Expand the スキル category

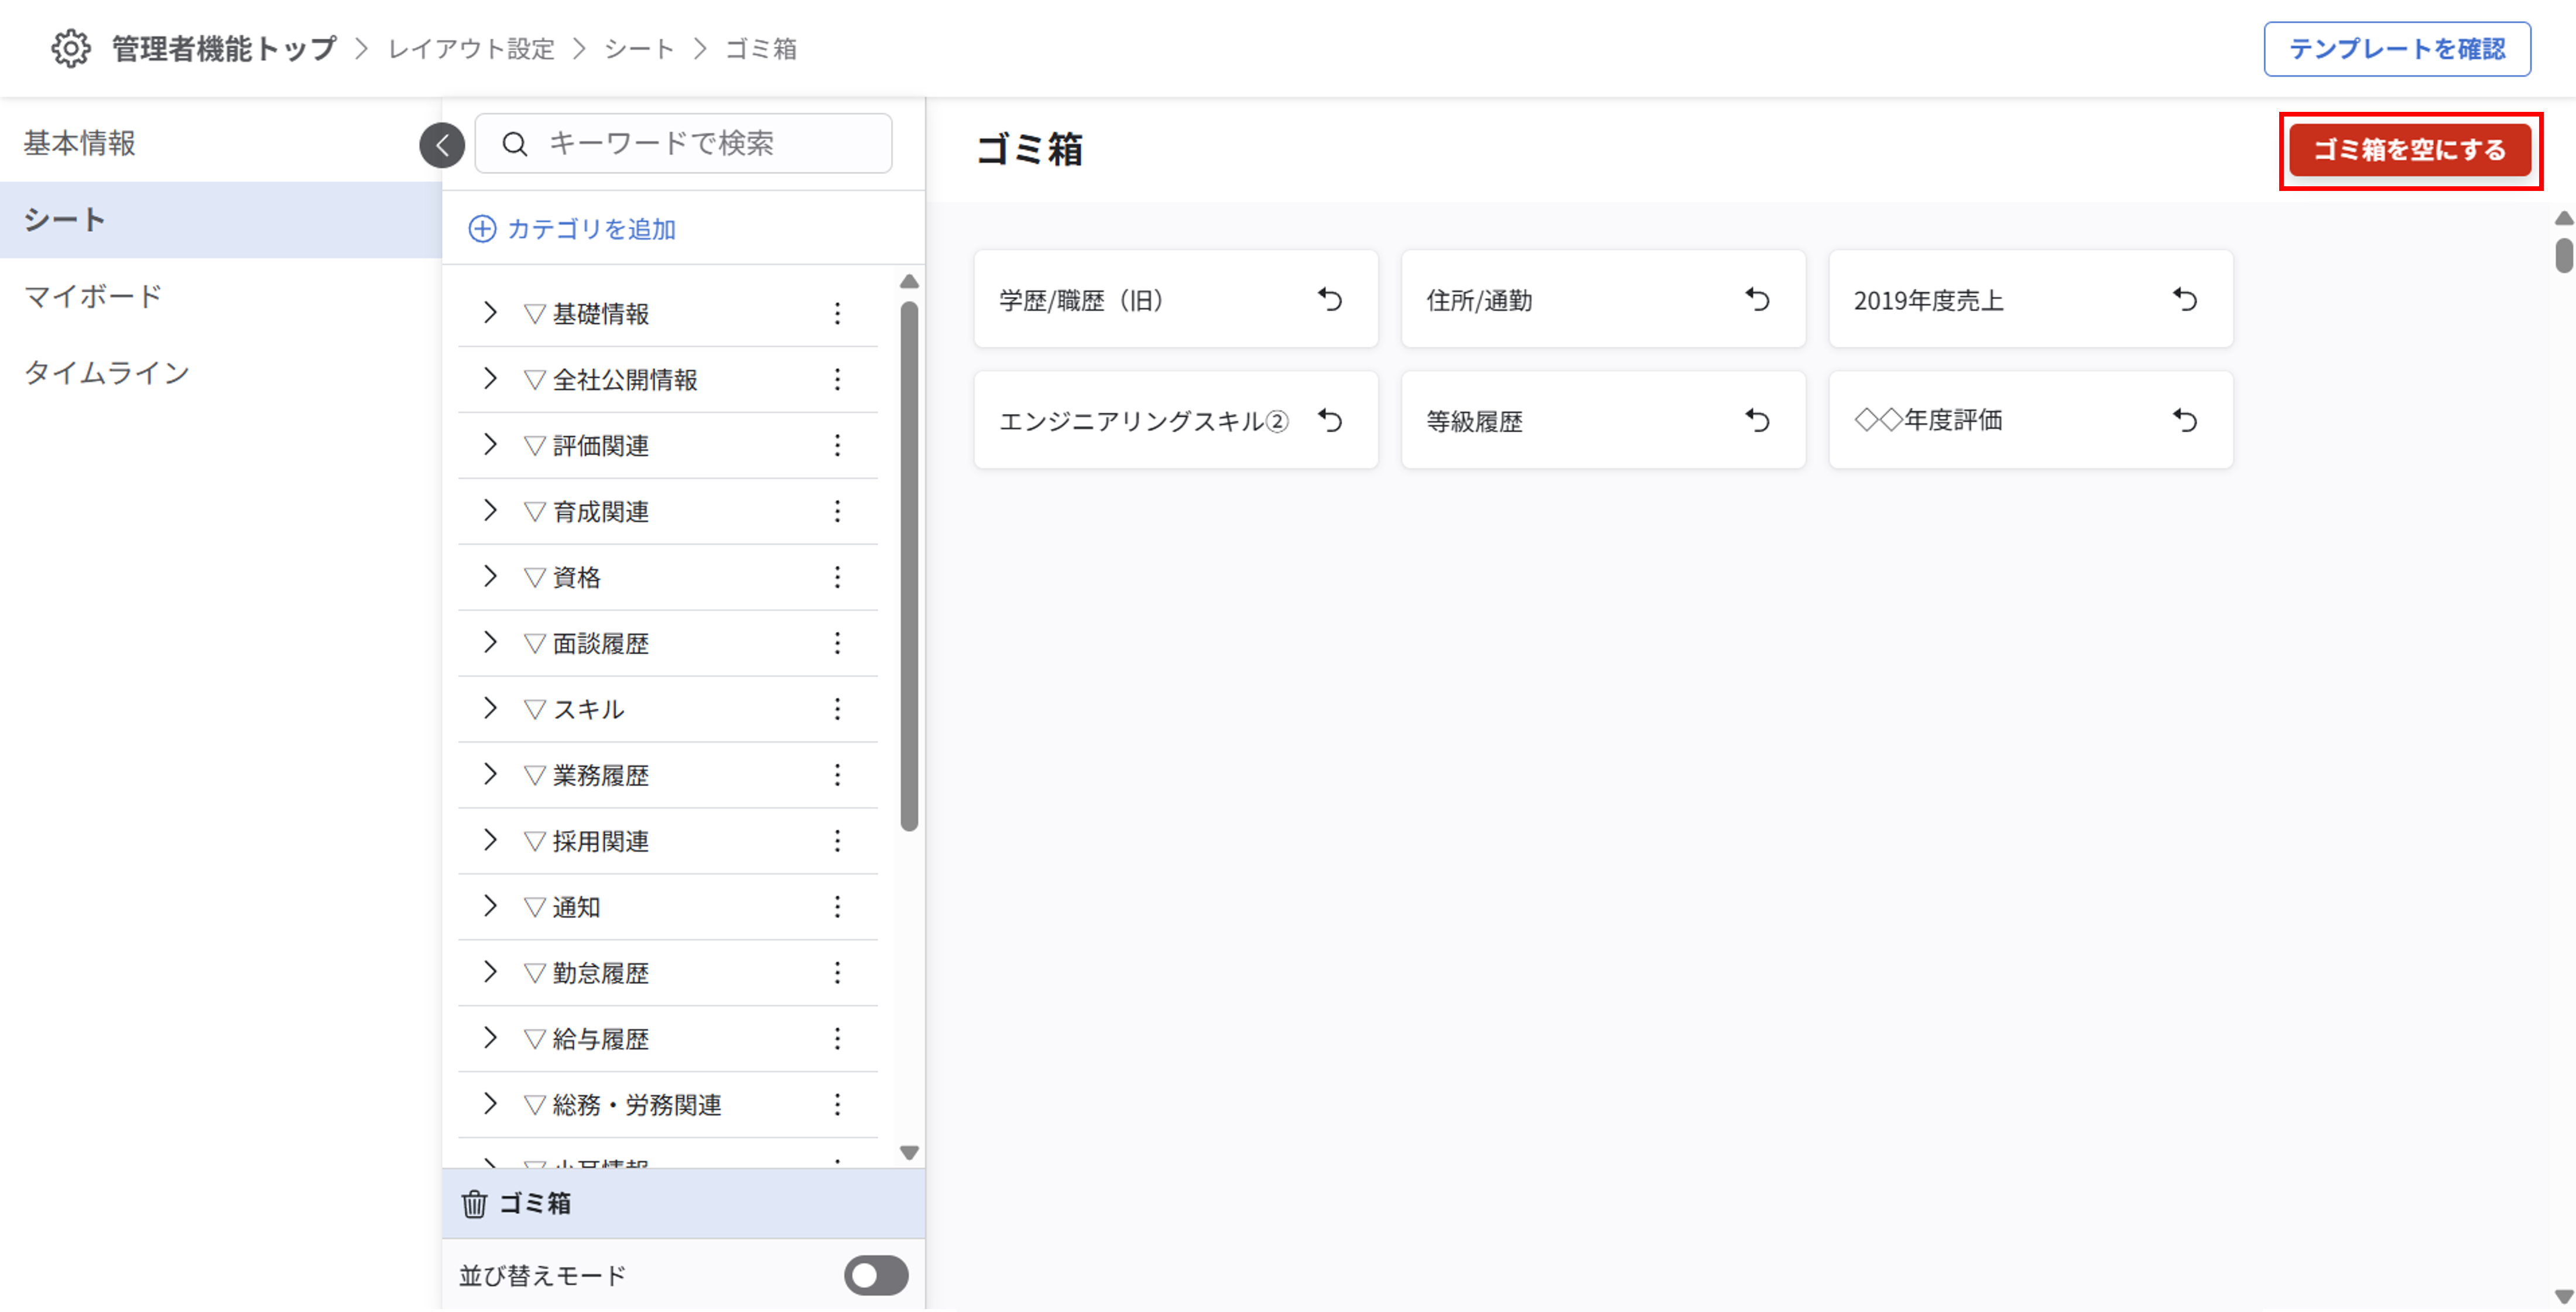[x=490, y=709]
